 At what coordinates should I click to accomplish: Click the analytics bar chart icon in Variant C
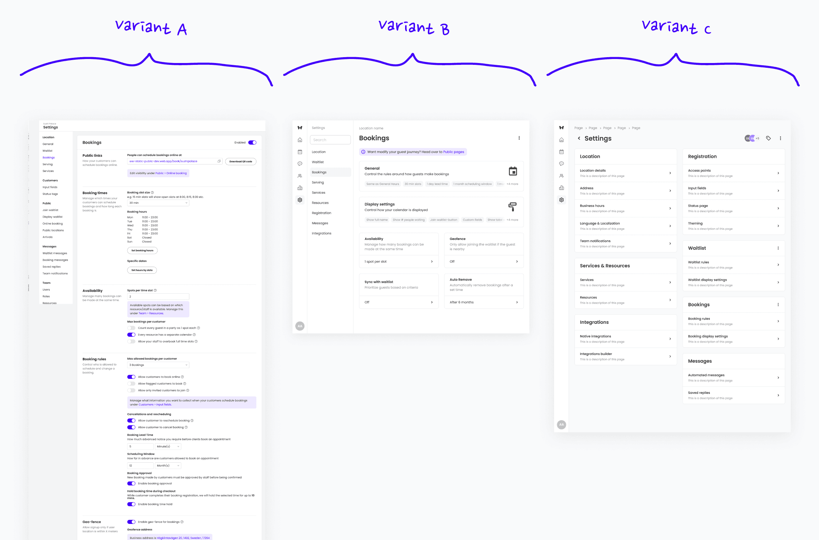pyautogui.click(x=562, y=188)
